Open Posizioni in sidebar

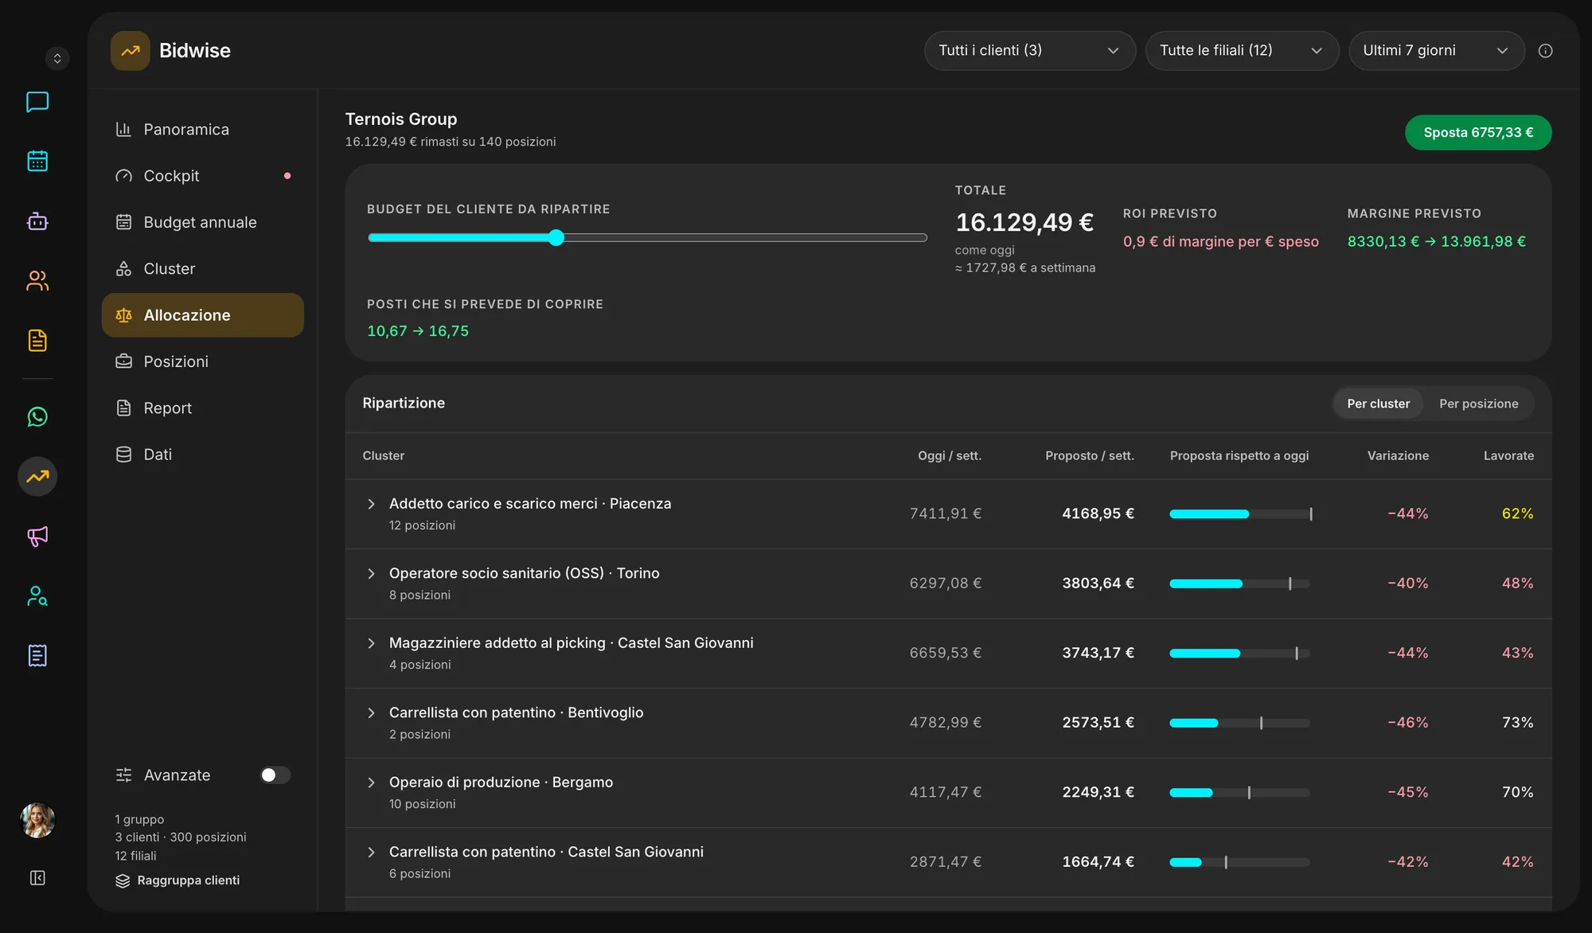click(202, 361)
